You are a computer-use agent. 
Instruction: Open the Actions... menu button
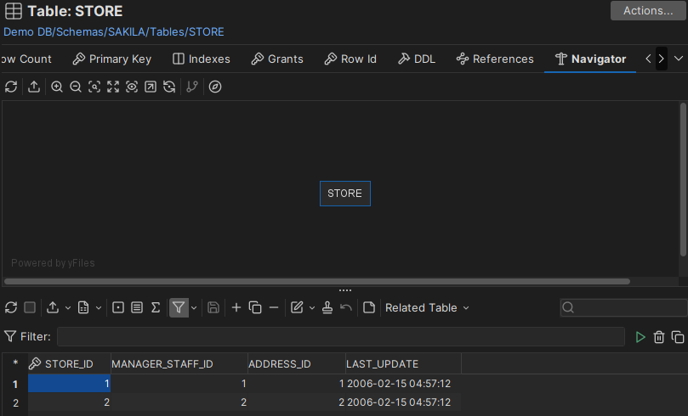648,10
